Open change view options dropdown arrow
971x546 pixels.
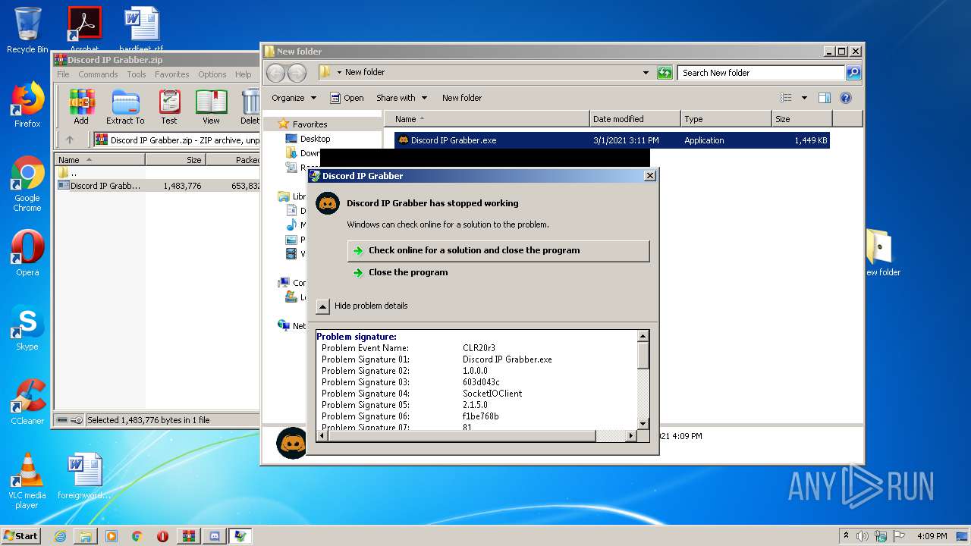point(804,98)
